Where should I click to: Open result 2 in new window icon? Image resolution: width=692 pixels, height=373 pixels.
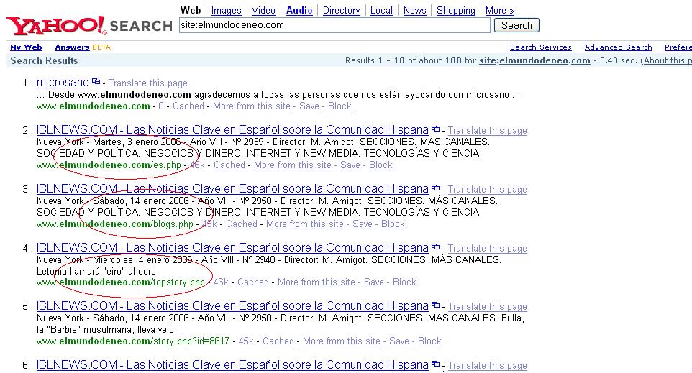click(x=436, y=129)
